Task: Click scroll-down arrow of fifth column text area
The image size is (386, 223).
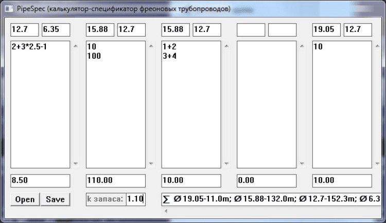Action: pos(377,163)
